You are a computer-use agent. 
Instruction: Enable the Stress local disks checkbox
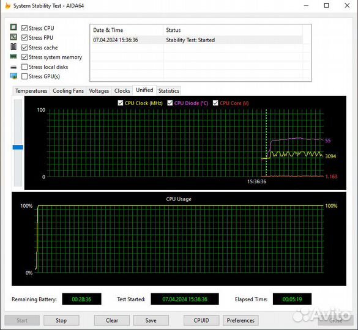click(x=24, y=67)
